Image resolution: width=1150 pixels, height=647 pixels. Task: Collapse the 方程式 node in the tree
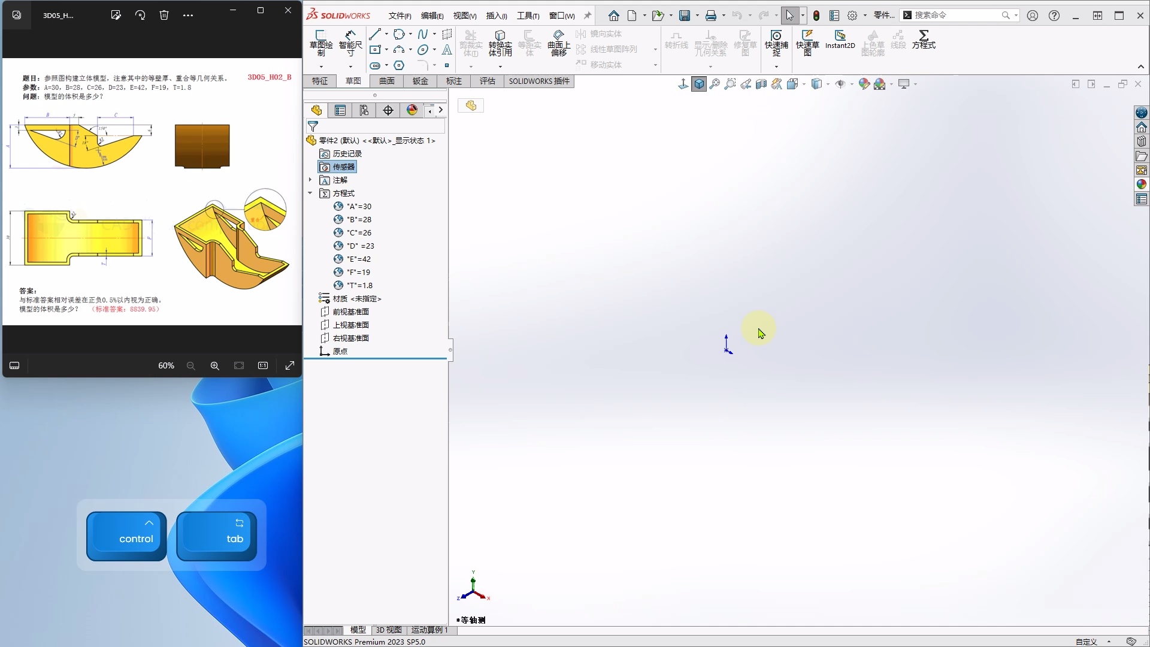[310, 193]
